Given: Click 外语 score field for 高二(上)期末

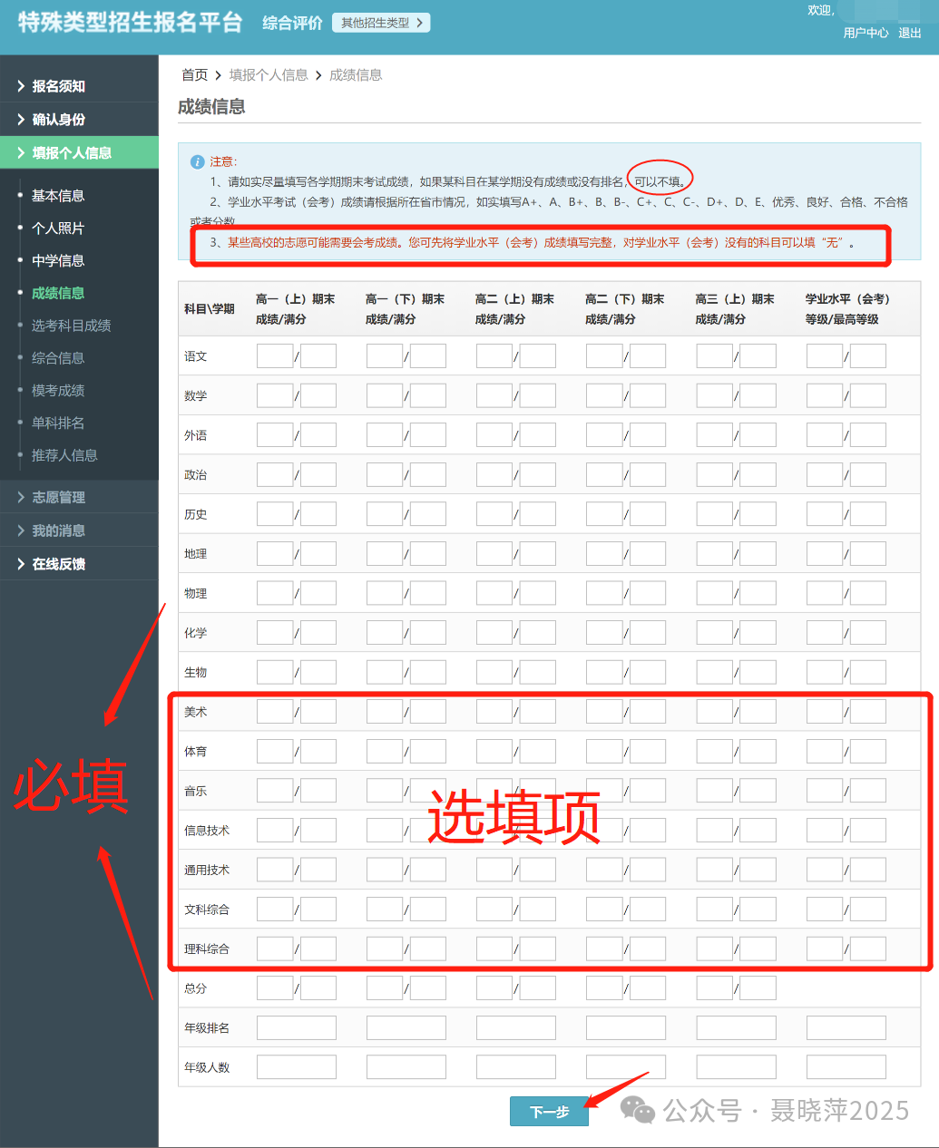Looking at the screenshot, I should [x=494, y=435].
